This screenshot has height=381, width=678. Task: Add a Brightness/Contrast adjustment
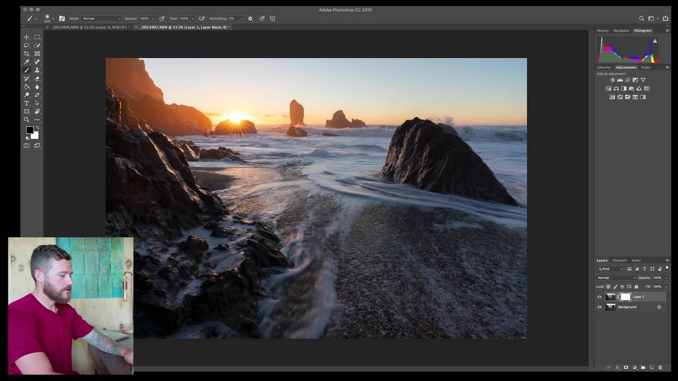click(x=612, y=80)
